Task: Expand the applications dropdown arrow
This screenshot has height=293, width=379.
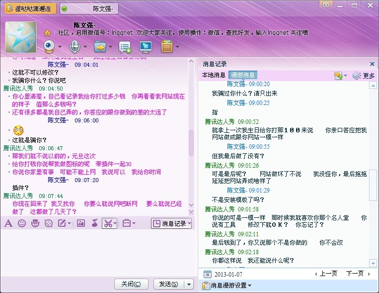Action: tap(177, 46)
